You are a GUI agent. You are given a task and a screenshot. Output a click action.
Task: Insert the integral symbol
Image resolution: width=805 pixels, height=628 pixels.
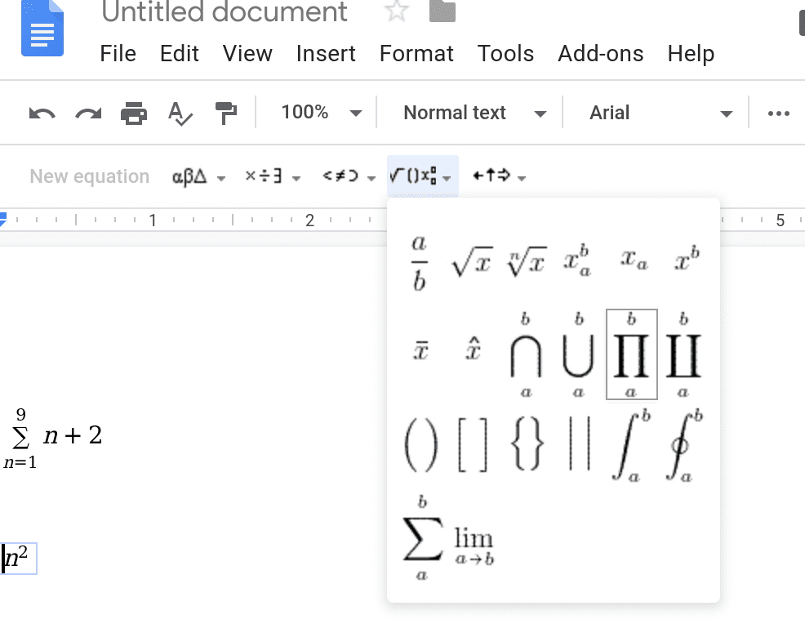tap(631, 445)
